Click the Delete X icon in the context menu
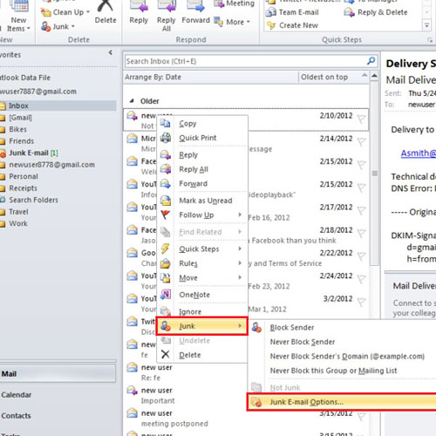Image resolution: width=436 pixels, height=436 pixels. pyautogui.click(x=166, y=354)
